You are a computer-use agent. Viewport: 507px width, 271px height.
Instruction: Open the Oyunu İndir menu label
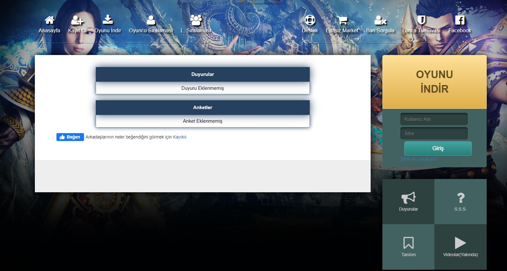(x=108, y=30)
